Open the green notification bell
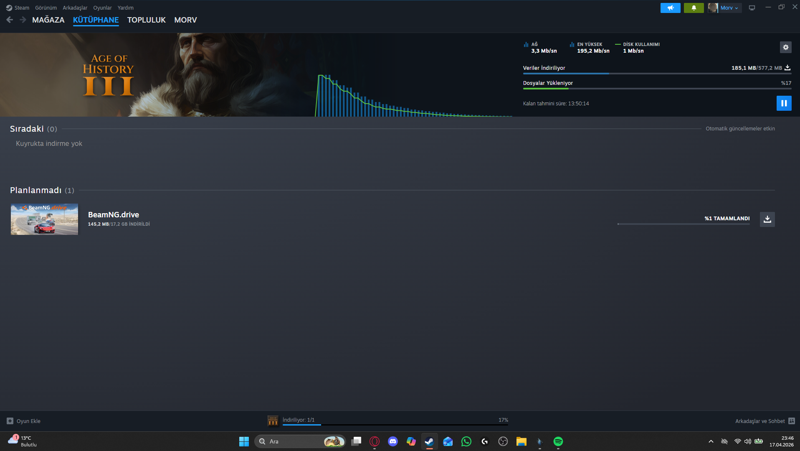The height and width of the screenshot is (451, 800). [x=694, y=8]
